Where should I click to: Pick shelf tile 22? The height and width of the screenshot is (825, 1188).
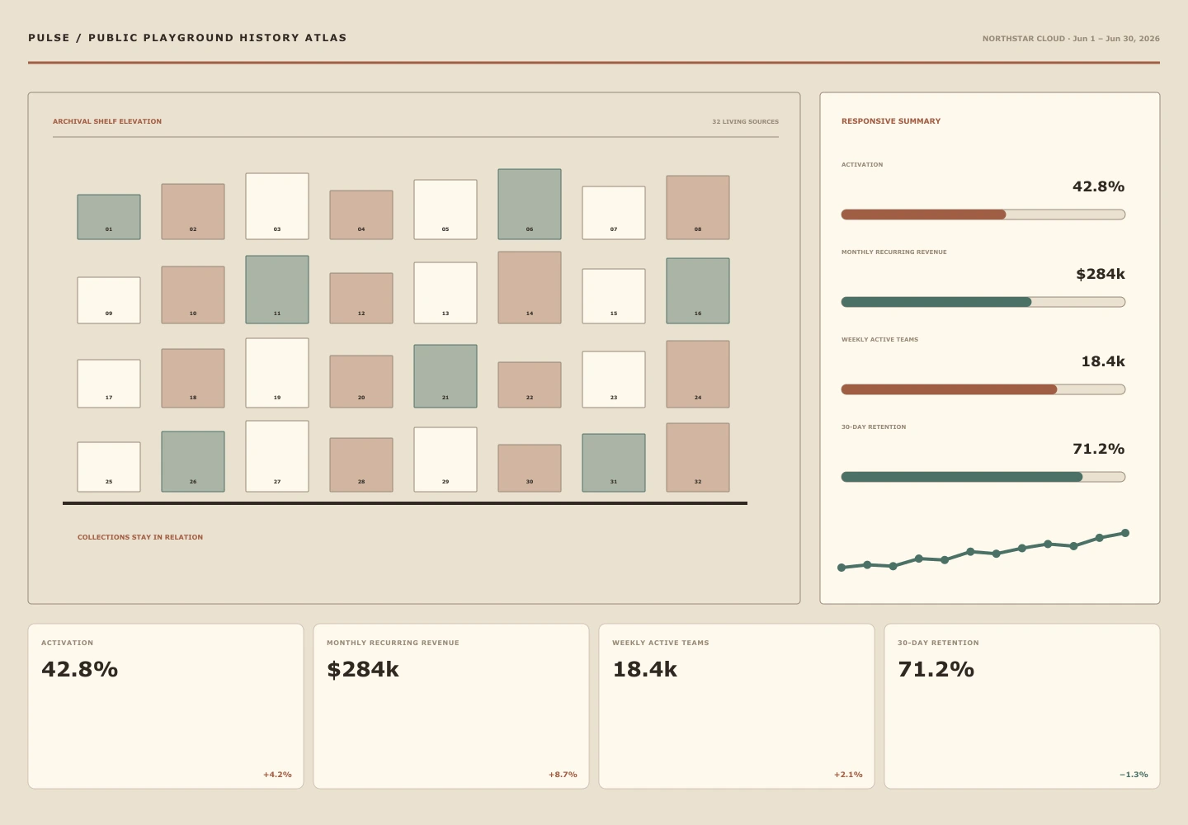(530, 385)
